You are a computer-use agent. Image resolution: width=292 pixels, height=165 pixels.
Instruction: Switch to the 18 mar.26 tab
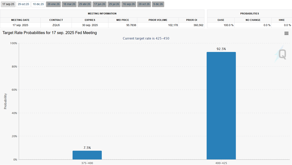click(x=69, y=4)
